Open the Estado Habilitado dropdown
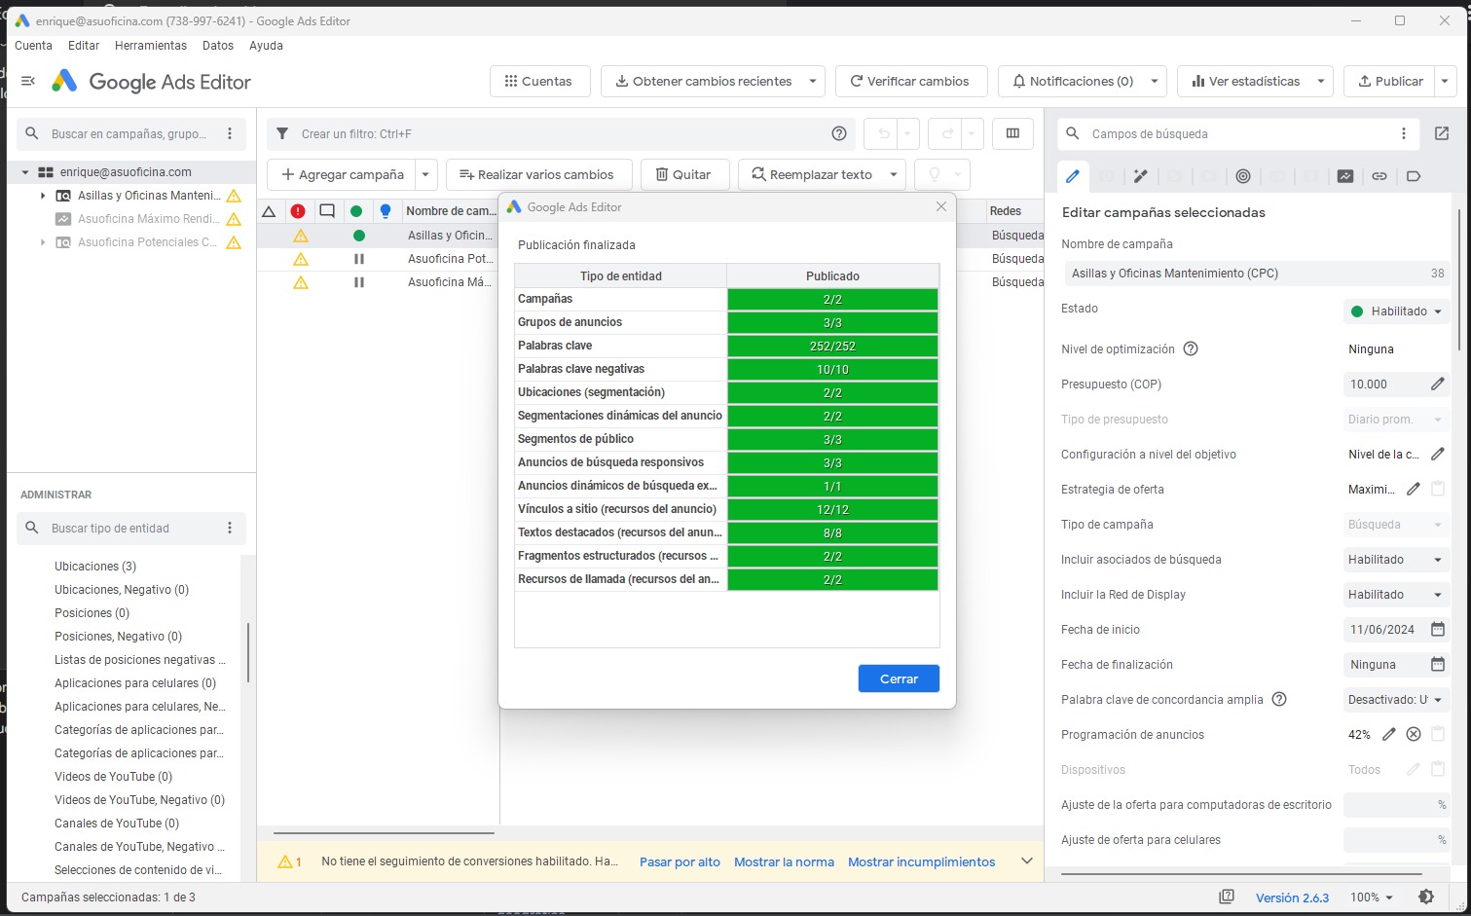Image resolution: width=1471 pixels, height=916 pixels. 1396,311
